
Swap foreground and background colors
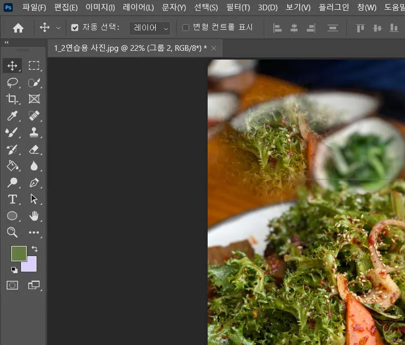[x=34, y=249]
